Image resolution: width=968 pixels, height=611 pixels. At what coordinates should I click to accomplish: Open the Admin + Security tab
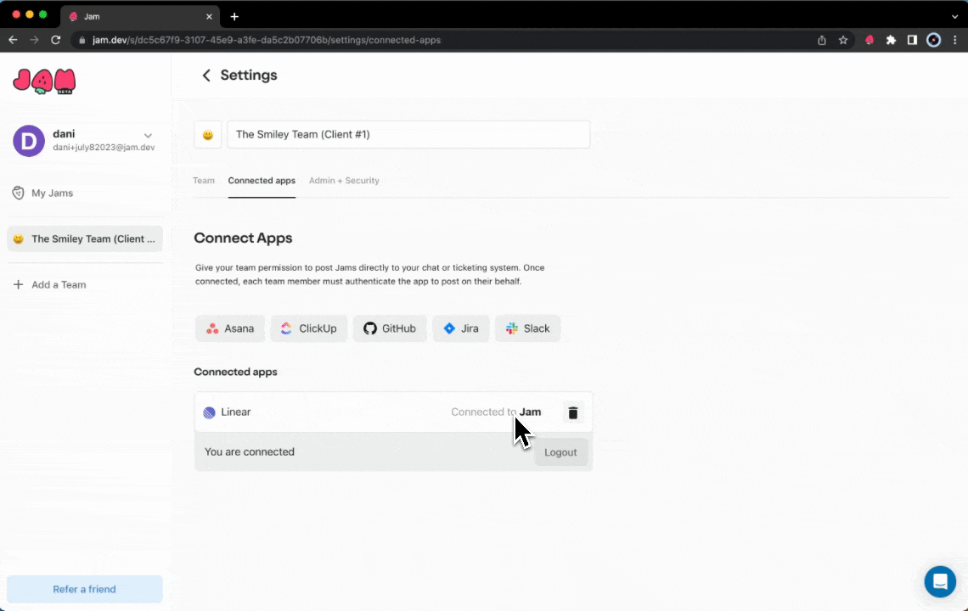tap(344, 181)
